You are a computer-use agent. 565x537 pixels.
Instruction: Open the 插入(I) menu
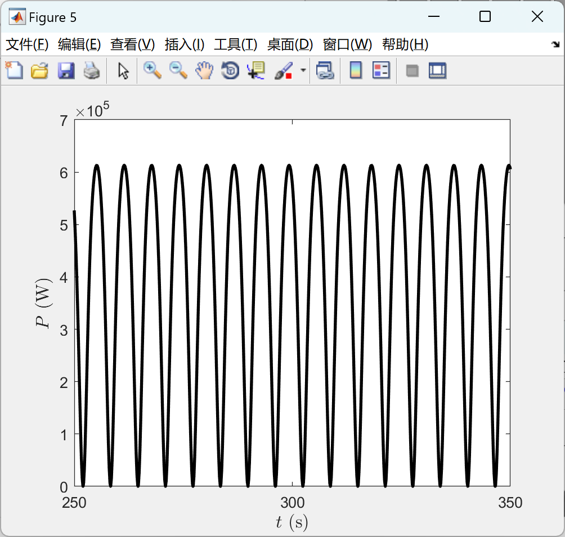[x=185, y=44]
